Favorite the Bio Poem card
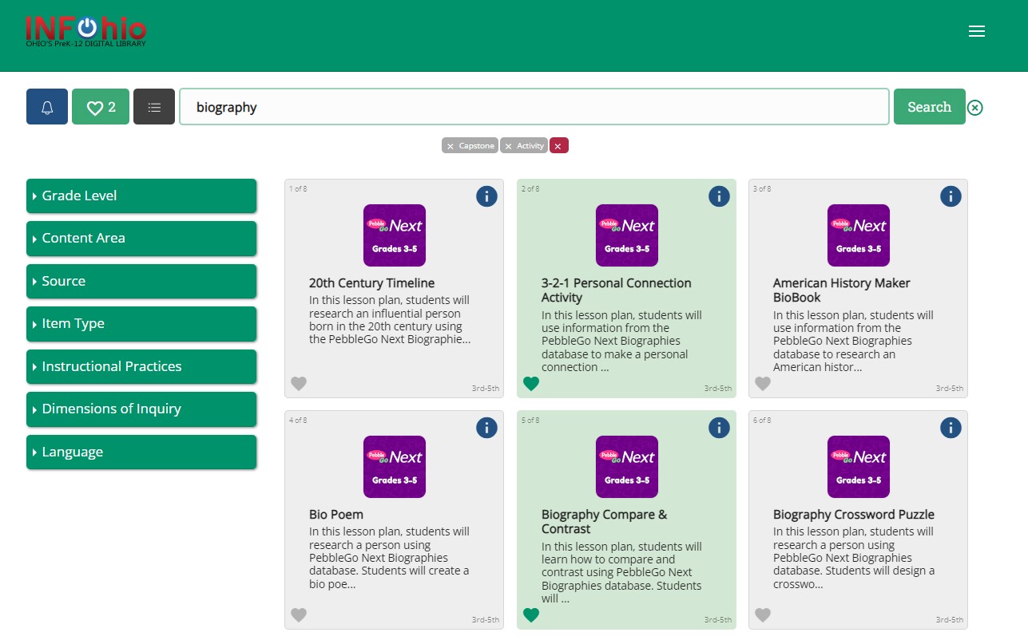Screen dimensions: 1028x640 point(299,615)
